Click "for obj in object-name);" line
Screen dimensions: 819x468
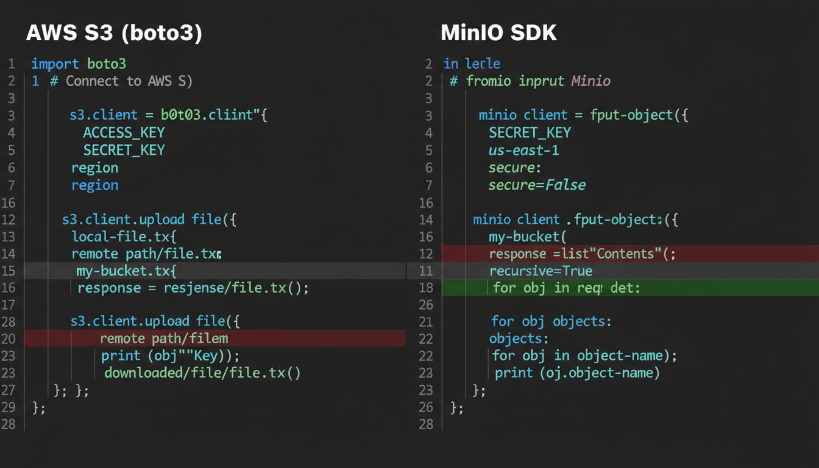click(x=584, y=356)
